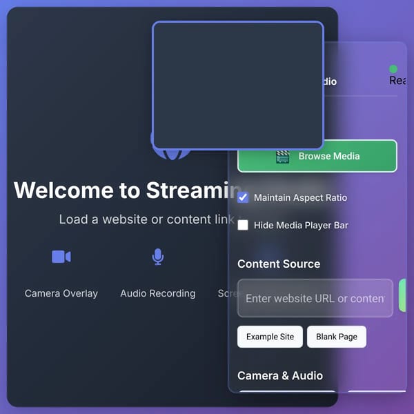
Task: Click the Camera & Audio heading
Action: coord(280,375)
